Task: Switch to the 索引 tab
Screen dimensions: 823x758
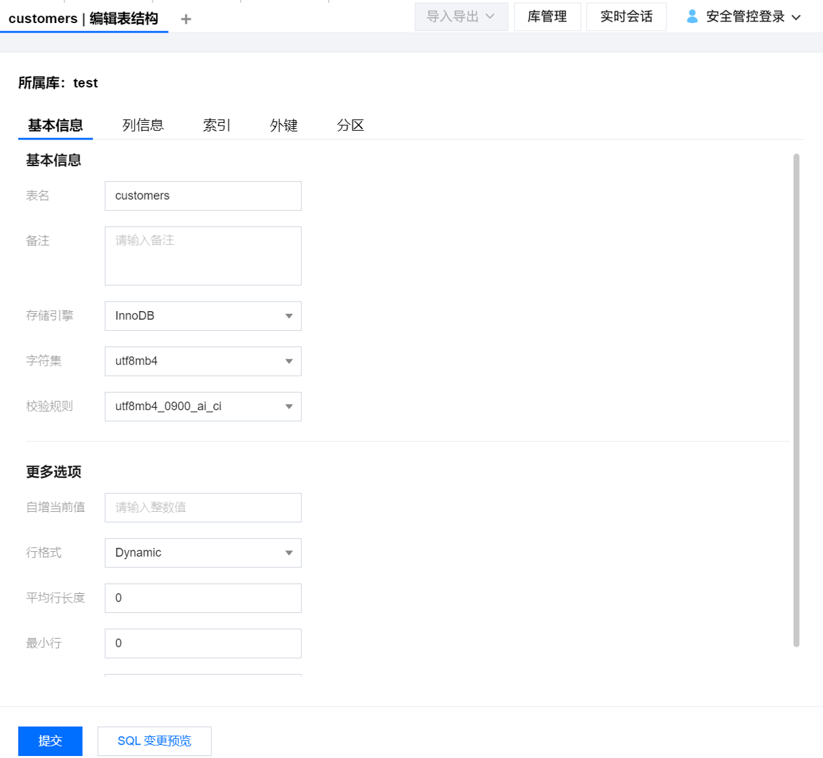Action: [x=217, y=125]
